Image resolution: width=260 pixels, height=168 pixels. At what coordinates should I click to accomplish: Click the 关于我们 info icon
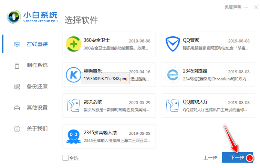[x=17, y=129]
